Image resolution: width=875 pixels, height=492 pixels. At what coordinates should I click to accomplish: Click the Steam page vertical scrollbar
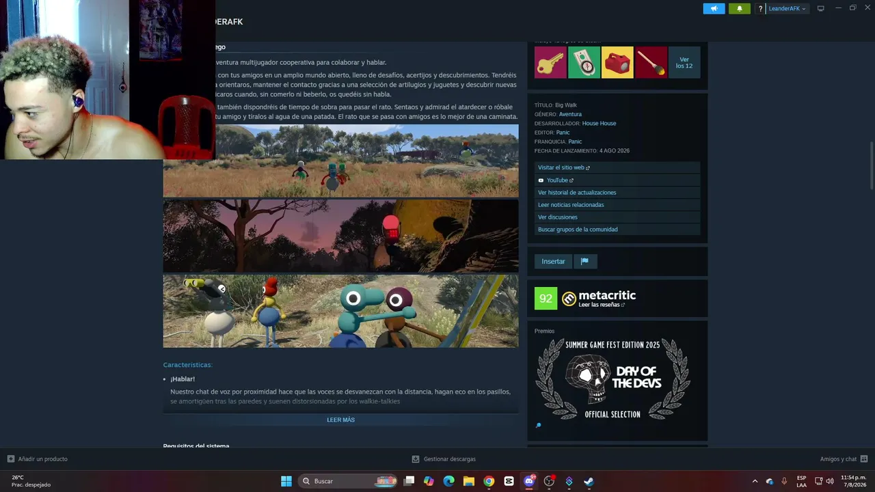pyautogui.click(x=872, y=166)
